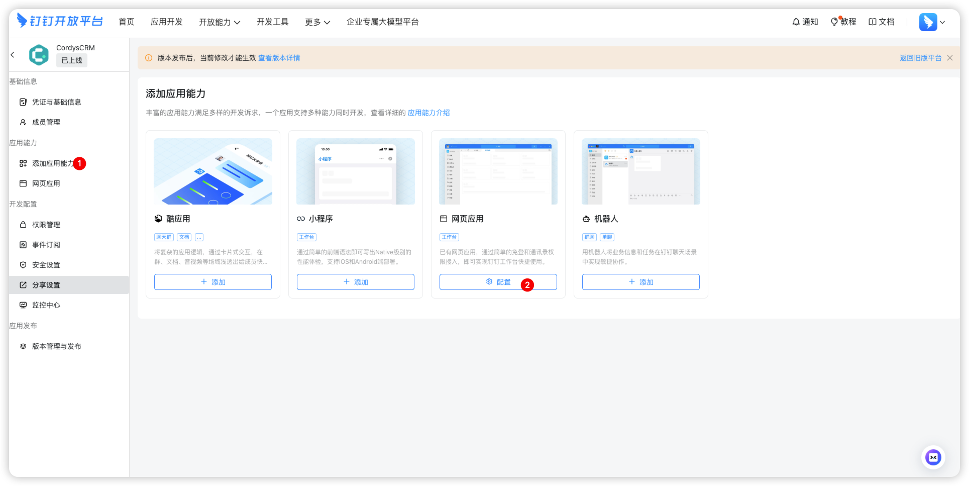Select 安全设置 in the sidebar

click(46, 265)
